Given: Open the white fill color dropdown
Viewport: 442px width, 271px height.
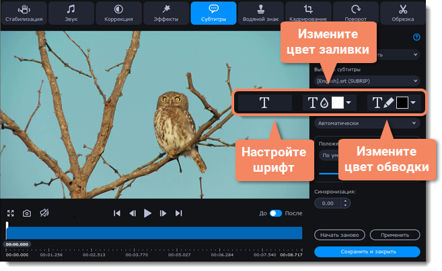Looking at the screenshot, I should tap(348, 103).
